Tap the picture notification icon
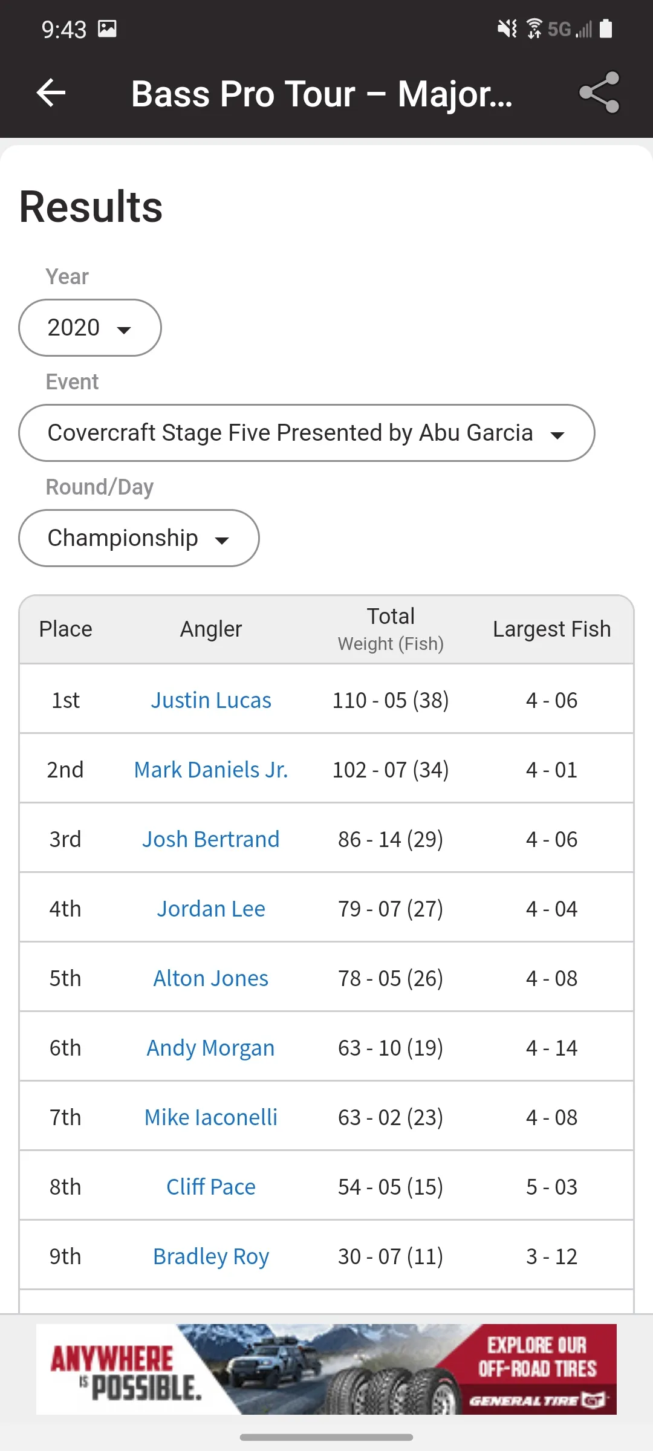The width and height of the screenshot is (653, 1451). click(x=107, y=28)
